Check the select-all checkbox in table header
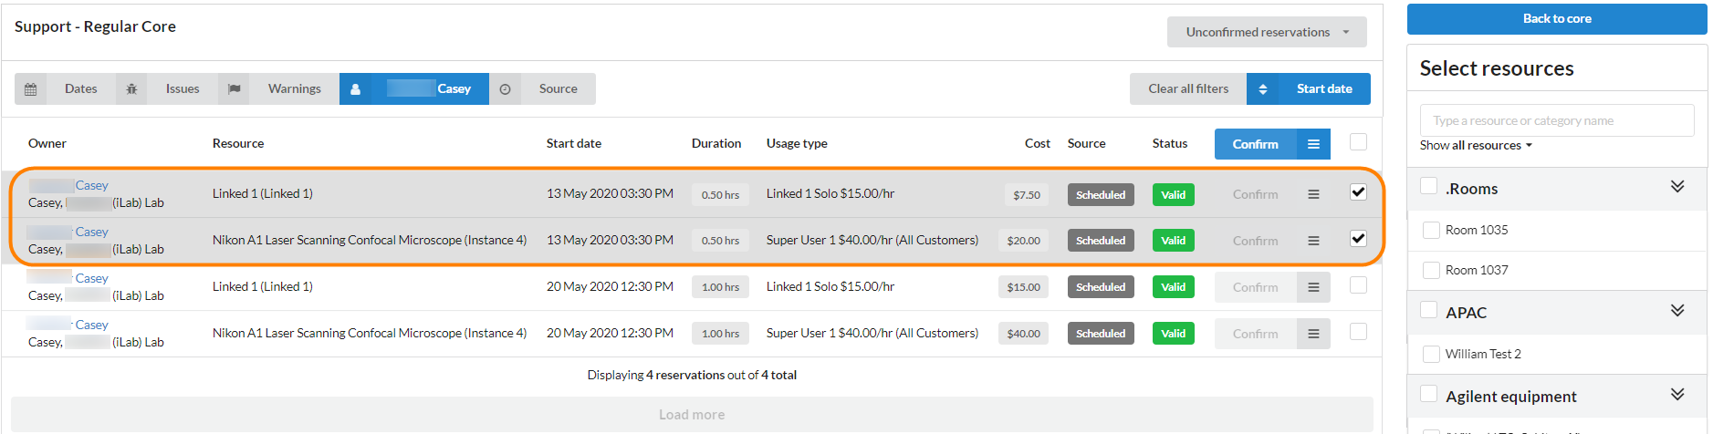The width and height of the screenshot is (1713, 434). click(1358, 142)
